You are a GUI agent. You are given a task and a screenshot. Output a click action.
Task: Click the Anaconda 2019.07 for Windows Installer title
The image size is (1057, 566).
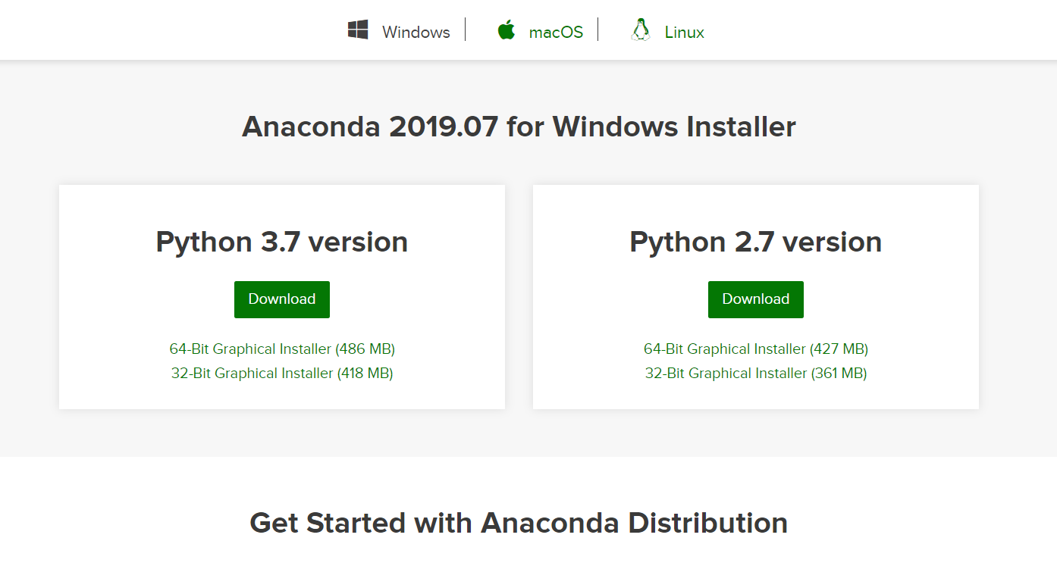click(x=519, y=127)
